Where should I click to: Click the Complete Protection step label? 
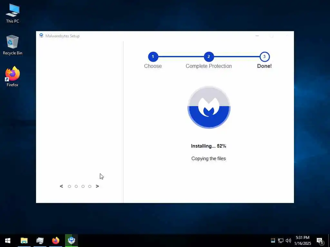[209, 66]
